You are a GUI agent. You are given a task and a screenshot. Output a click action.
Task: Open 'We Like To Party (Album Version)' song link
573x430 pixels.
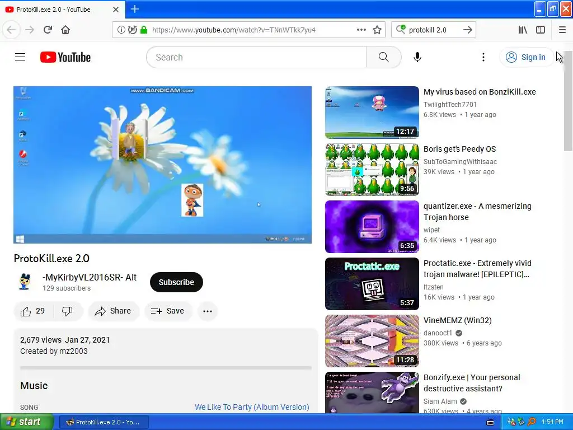(x=252, y=407)
